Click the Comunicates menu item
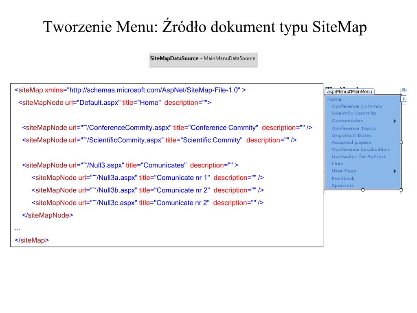The height and width of the screenshot is (313, 417). 347,121
